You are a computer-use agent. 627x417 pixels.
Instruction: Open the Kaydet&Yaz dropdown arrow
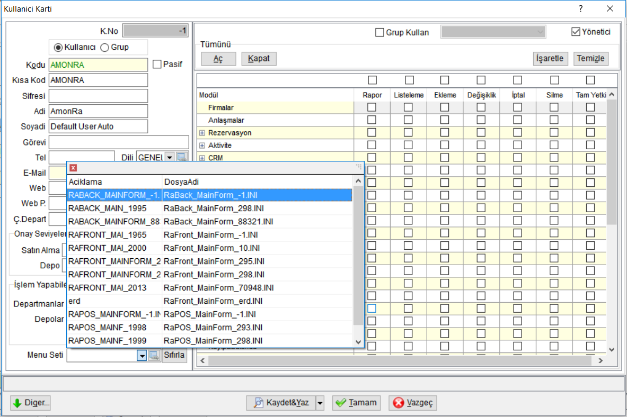(x=320, y=403)
